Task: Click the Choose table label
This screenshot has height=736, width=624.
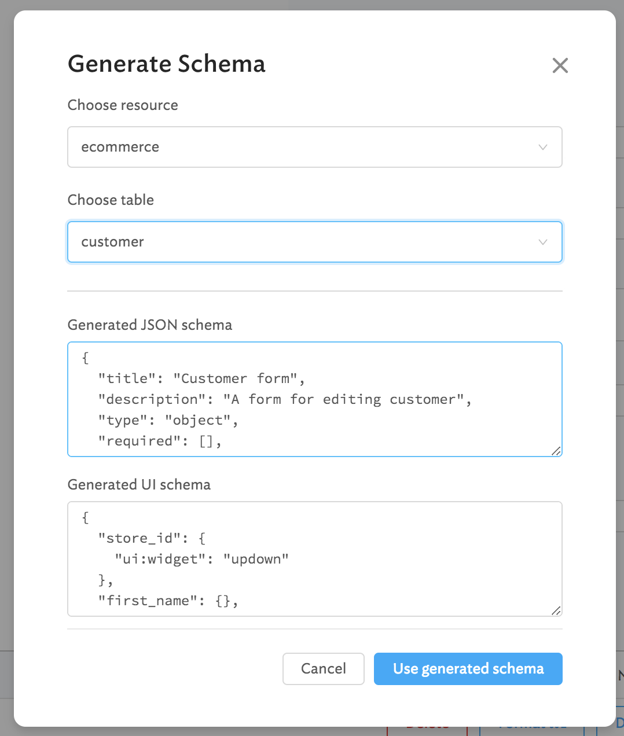Action: [x=111, y=200]
